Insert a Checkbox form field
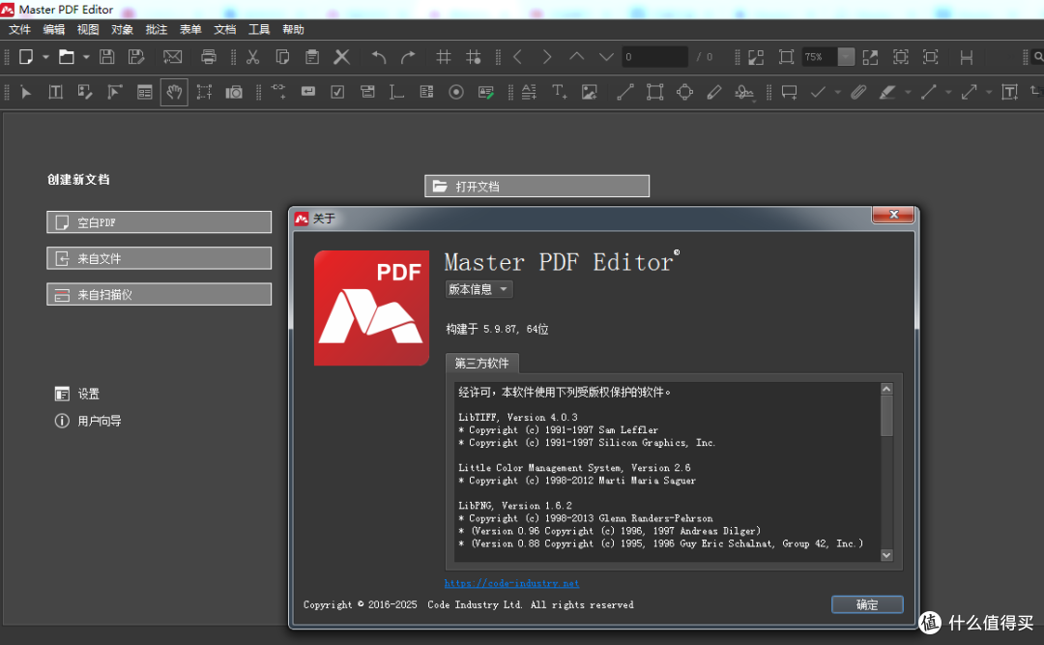The height and width of the screenshot is (645, 1044). pyautogui.click(x=335, y=92)
